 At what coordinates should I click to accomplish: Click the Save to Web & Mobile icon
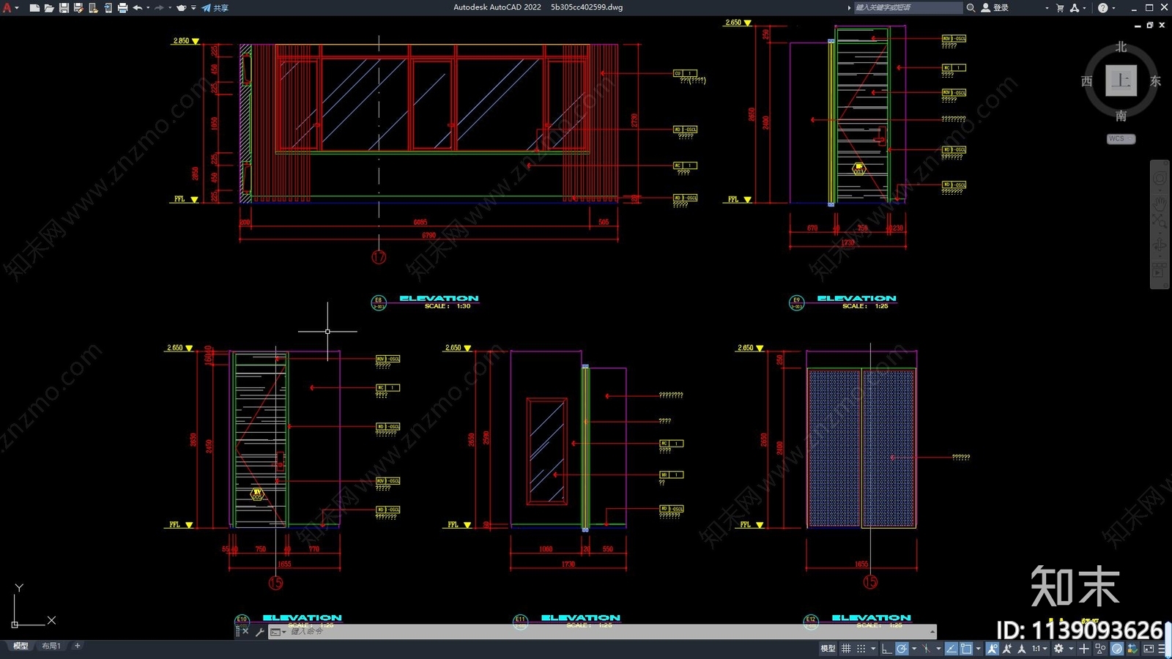(x=108, y=7)
